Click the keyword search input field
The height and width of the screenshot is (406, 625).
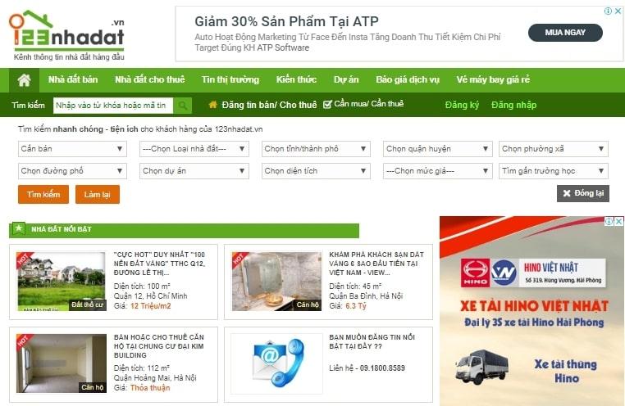tap(113, 106)
